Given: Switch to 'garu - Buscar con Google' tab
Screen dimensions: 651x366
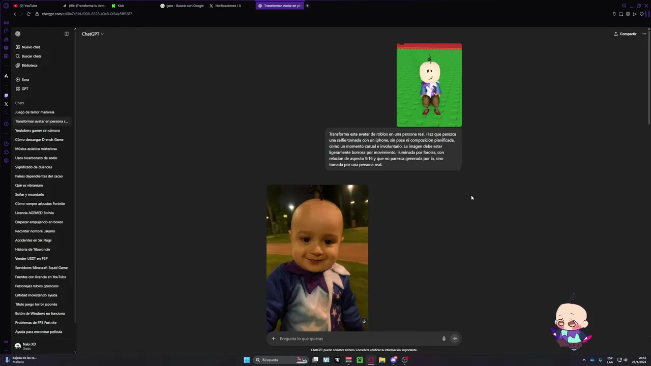Looking at the screenshot, I should (182, 6).
